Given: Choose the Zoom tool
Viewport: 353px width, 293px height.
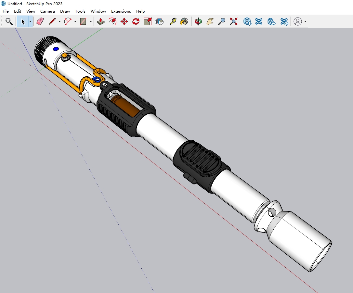Looking at the screenshot, I should (222, 22).
